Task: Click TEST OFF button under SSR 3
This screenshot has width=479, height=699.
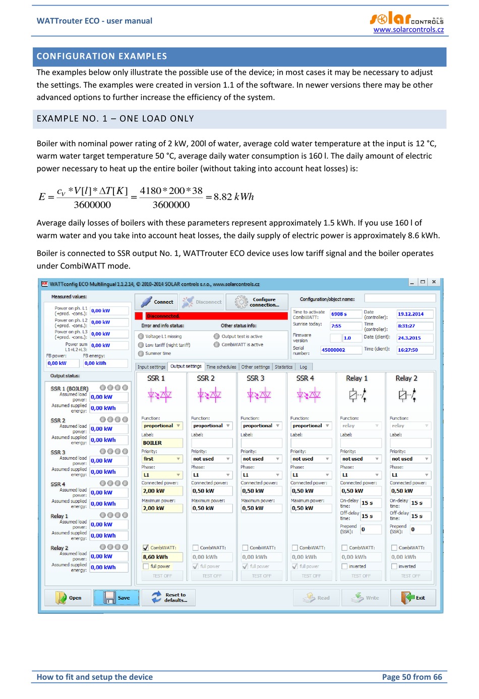Action: tap(262, 576)
